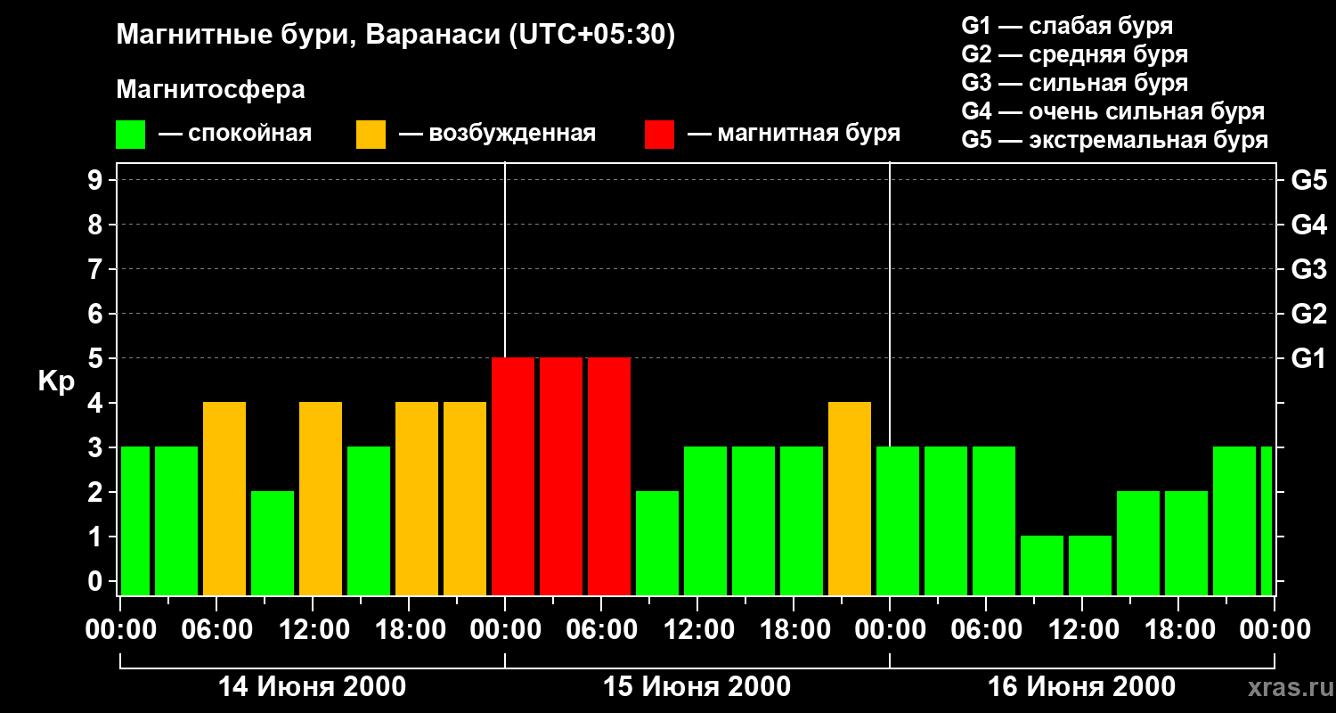Screen dimensions: 1336x713
Task: Click the legend label — магнитная буря
Action: point(794,134)
